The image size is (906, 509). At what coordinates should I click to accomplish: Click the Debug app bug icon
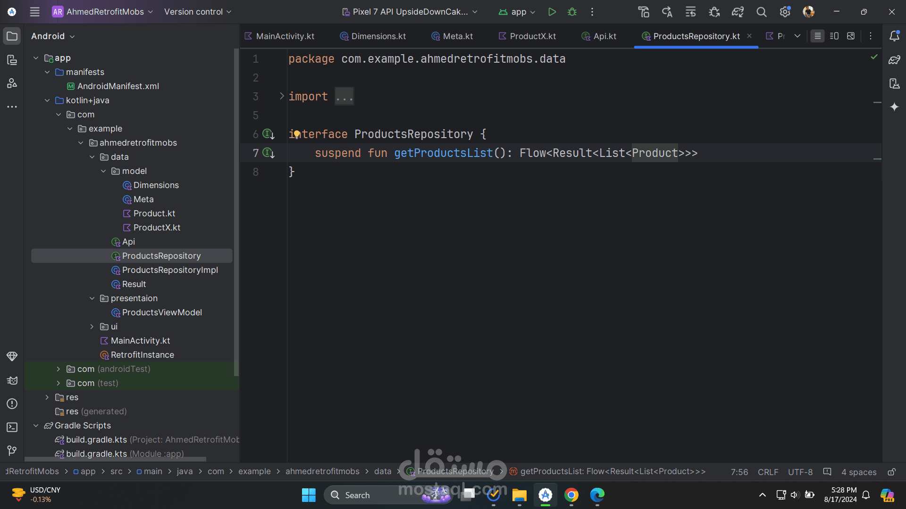click(x=572, y=12)
